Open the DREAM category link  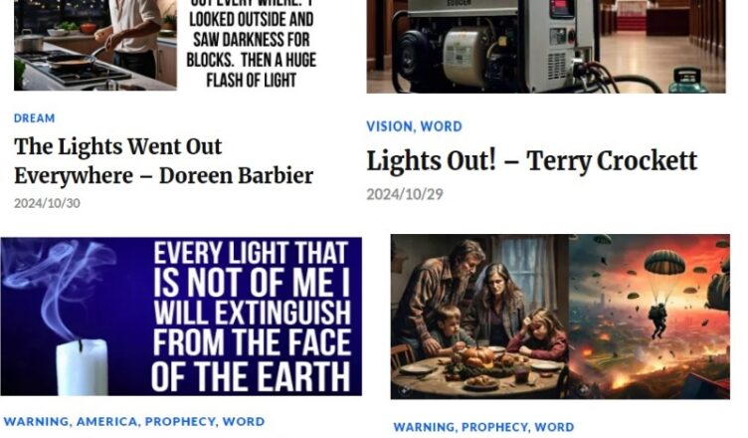click(x=35, y=118)
